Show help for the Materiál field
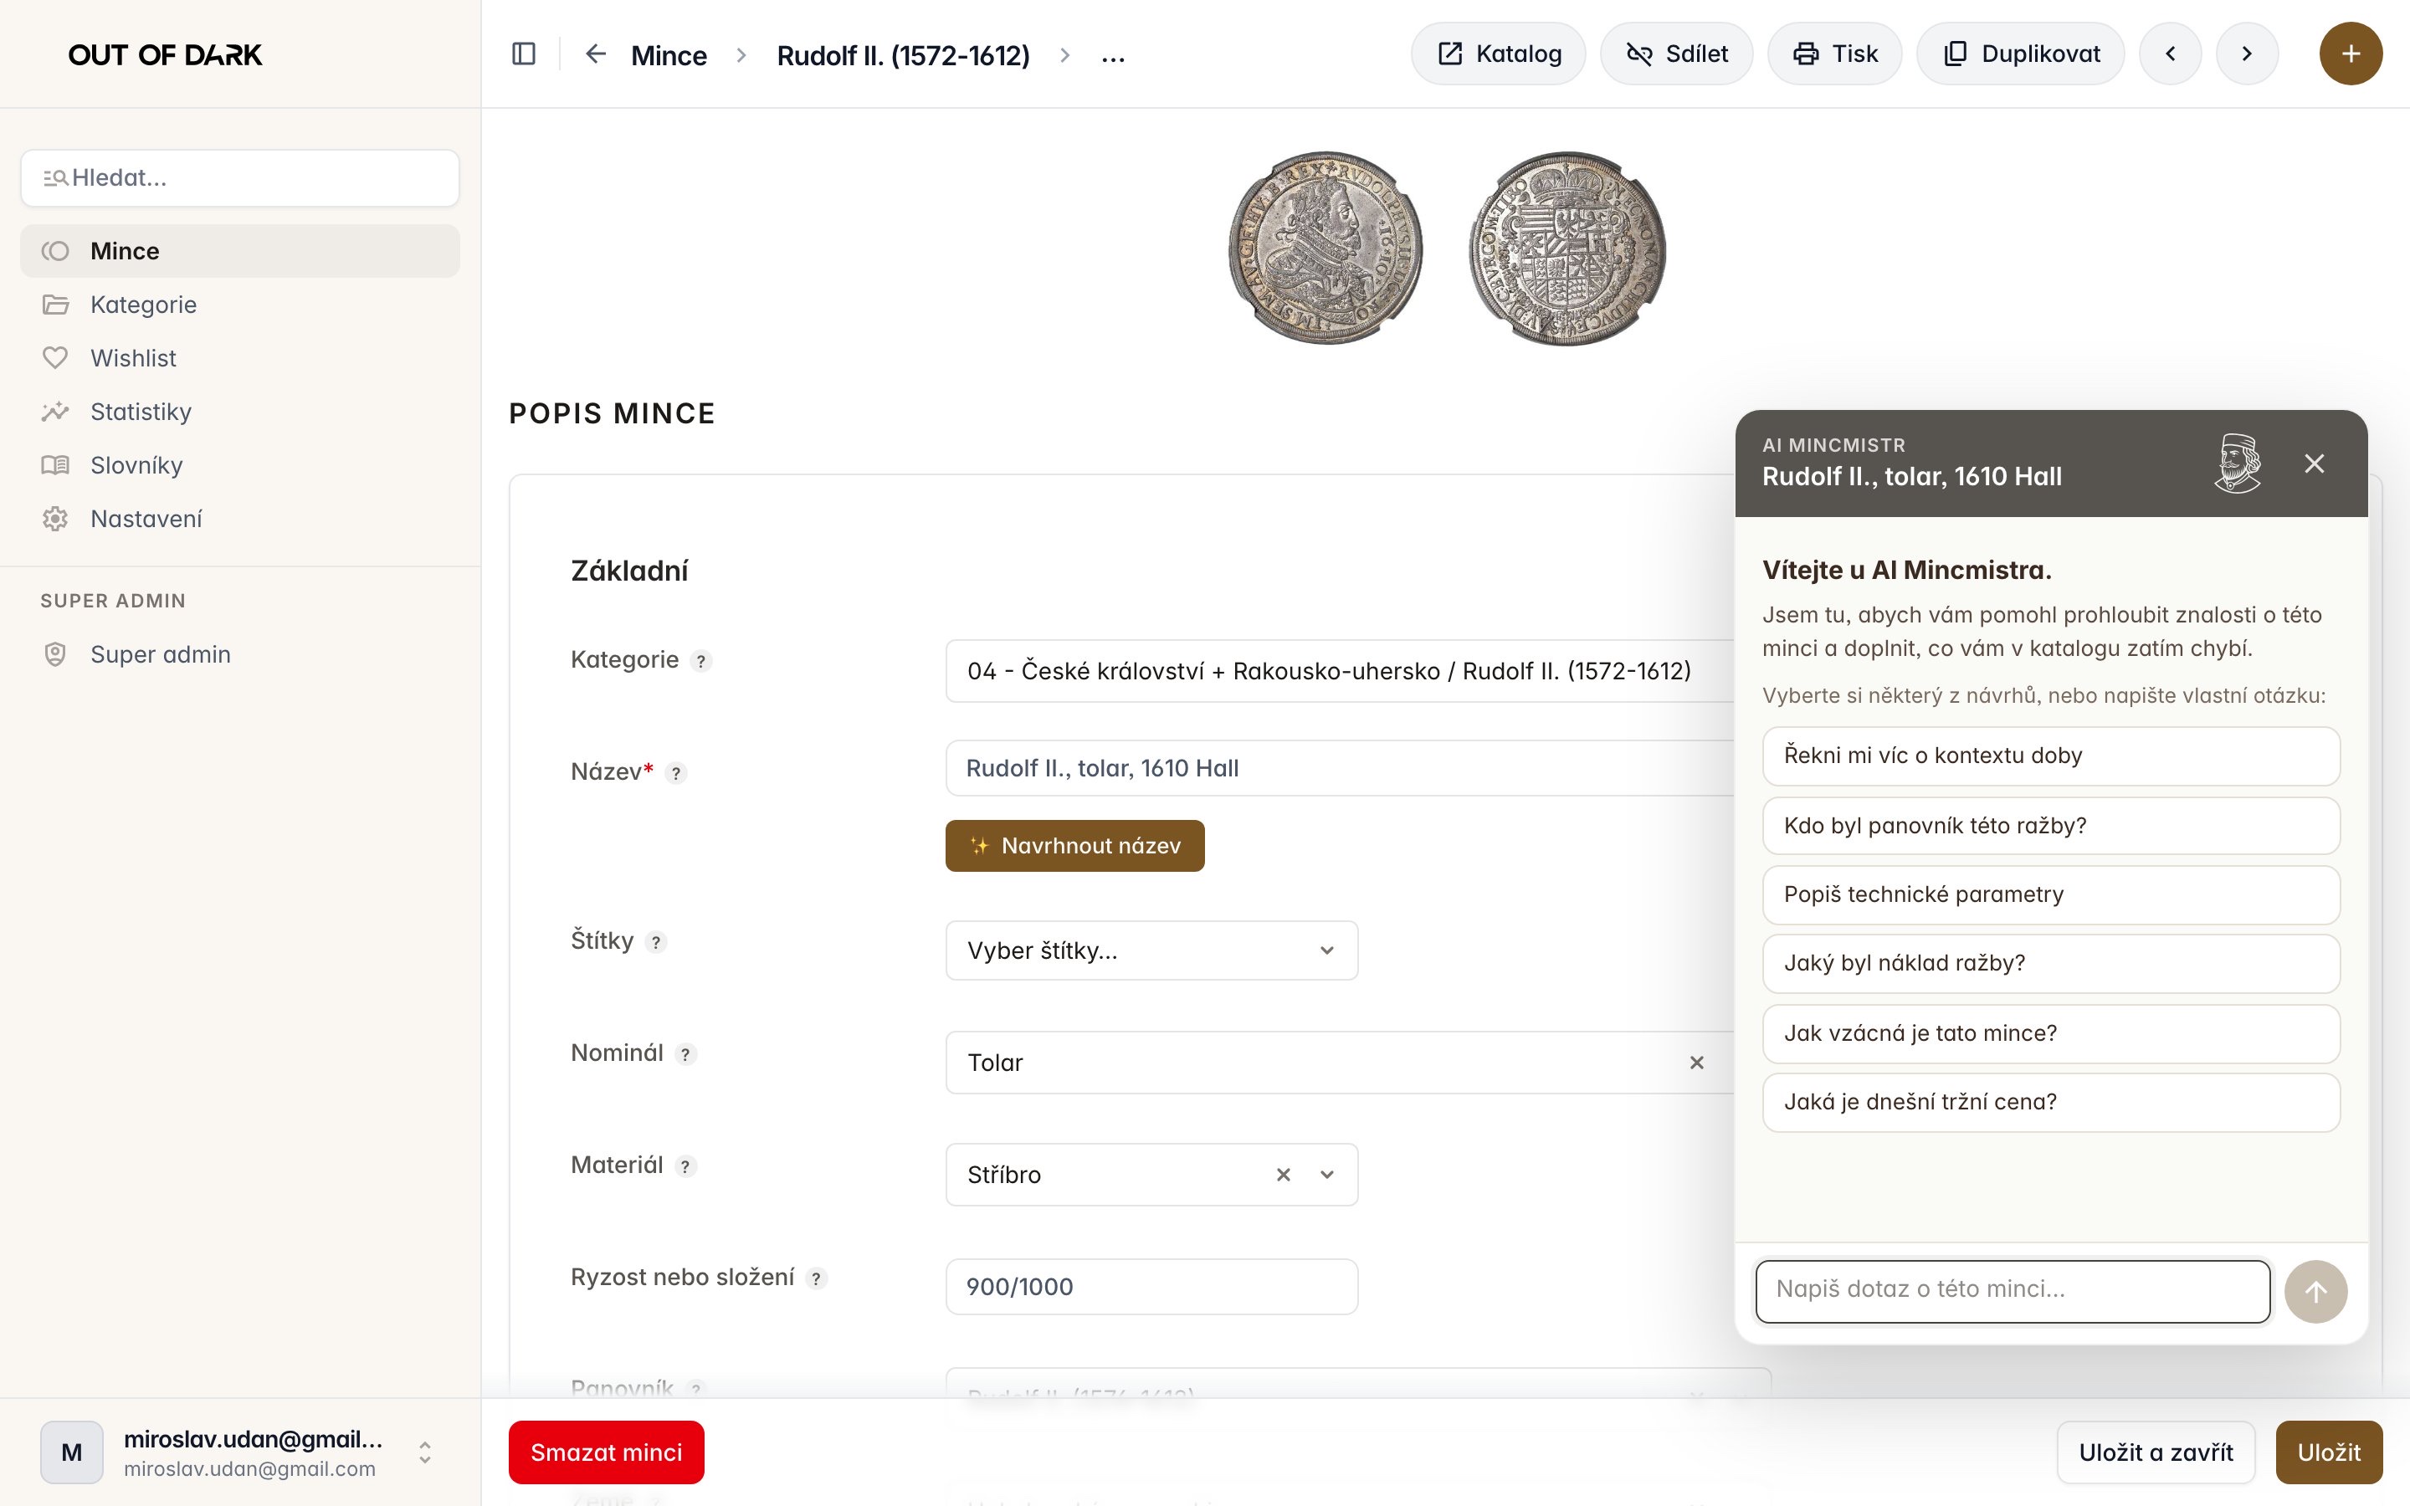2410x1506 pixels. (685, 1166)
